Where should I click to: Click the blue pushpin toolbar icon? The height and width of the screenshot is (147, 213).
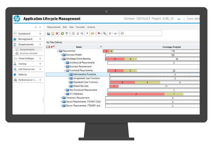pyautogui.click(x=87, y=33)
